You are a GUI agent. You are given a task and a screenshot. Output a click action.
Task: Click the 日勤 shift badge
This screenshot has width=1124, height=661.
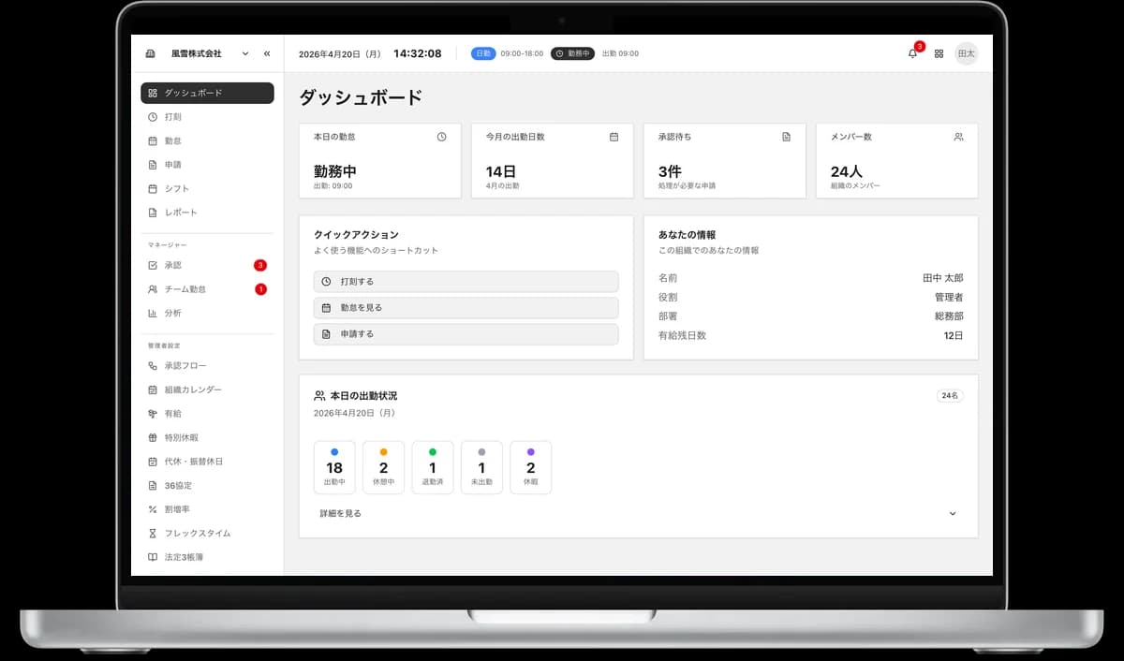[483, 53]
